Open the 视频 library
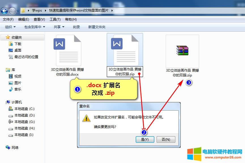This screenshot has width=245, height=163. coord(18,76)
